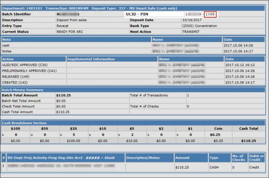Screen dimensions: 269x178
Task: Select the $5 bill count '2'
Action: pyautogui.click(x=132, y=135)
